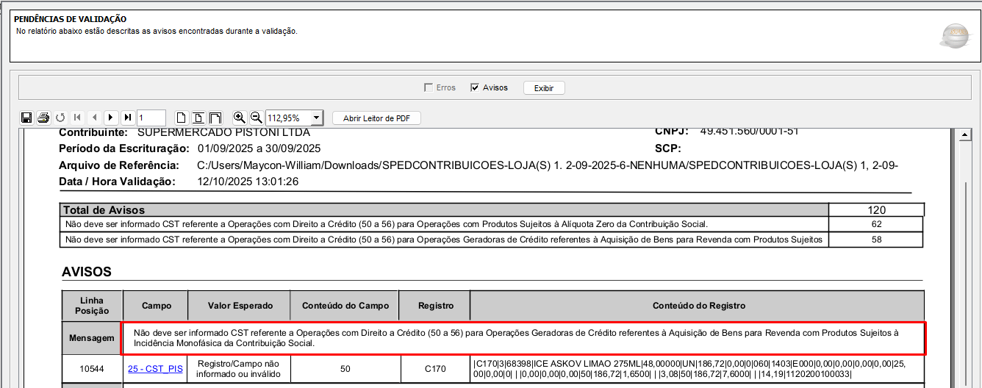Select the single blank page view icon
The image size is (982, 388).
pyautogui.click(x=181, y=118)
